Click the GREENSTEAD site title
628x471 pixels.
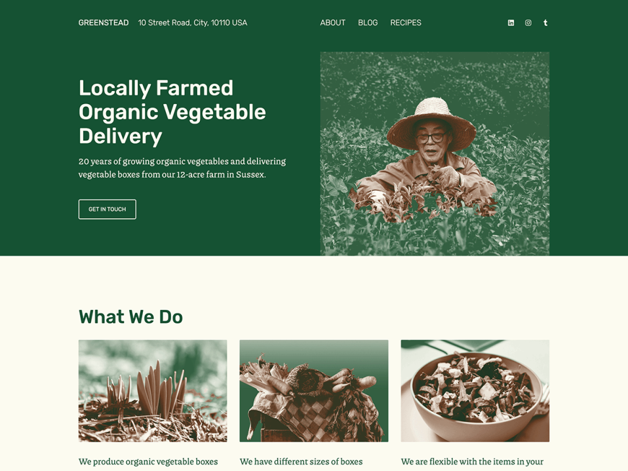point(104,23)
